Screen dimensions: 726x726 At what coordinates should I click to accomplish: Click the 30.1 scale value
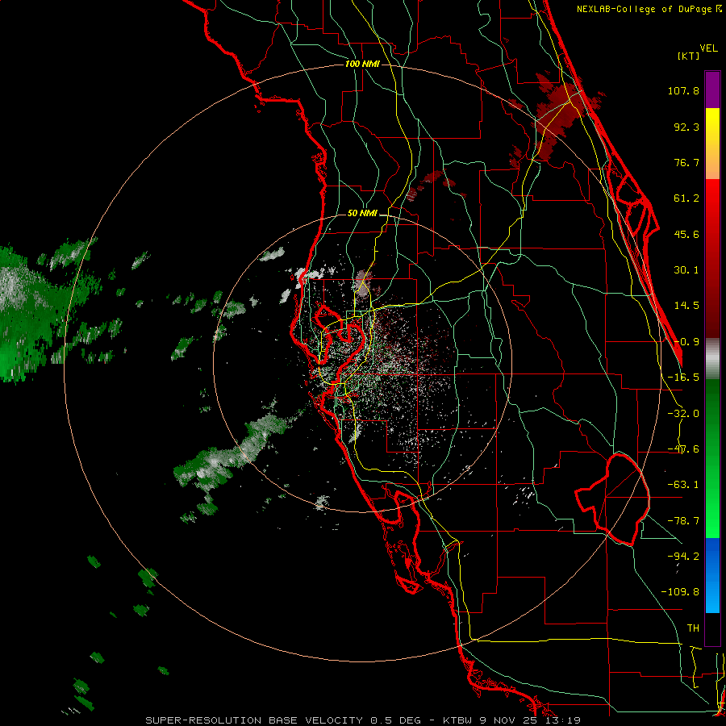pyautogui.click(x=686, y=270)
